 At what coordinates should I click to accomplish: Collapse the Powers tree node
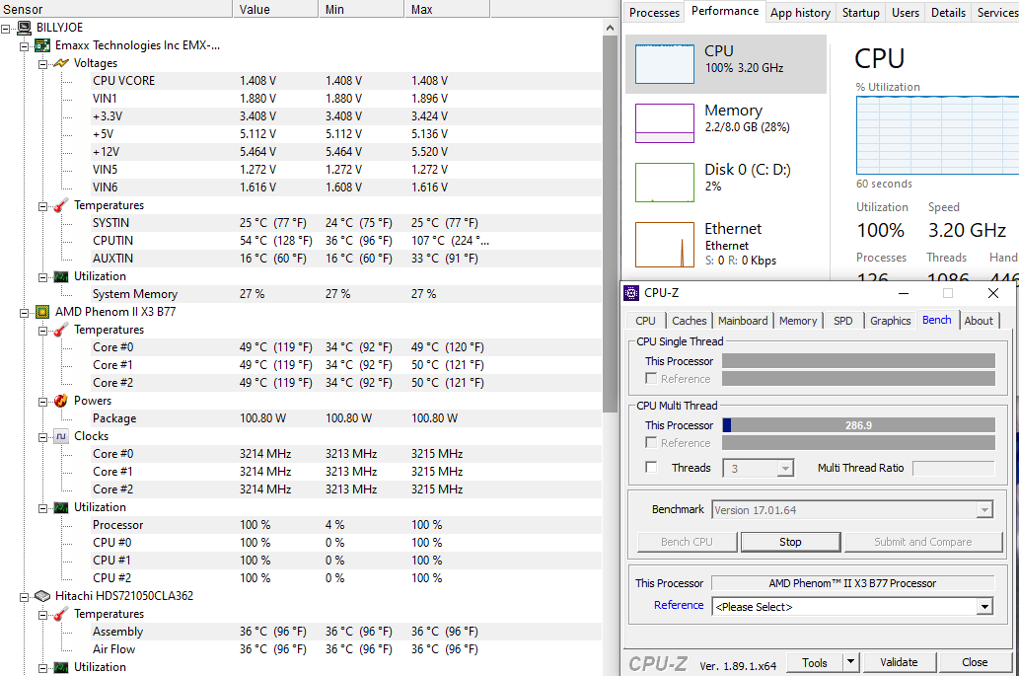point(42,401)
